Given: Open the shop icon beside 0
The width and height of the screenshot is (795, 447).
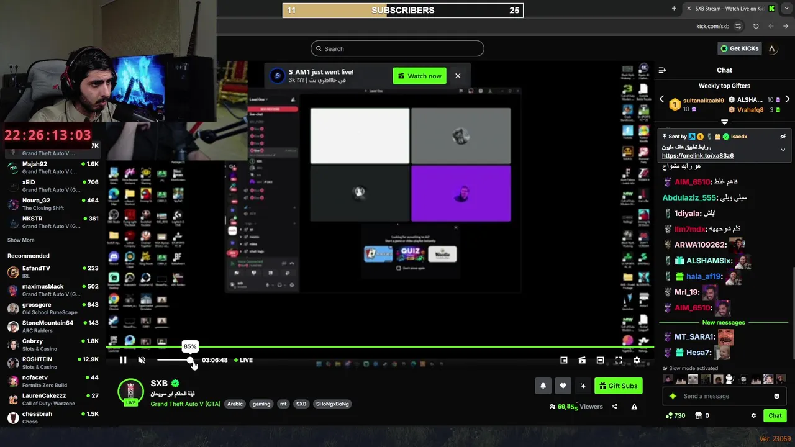Looking at the screenshot, I should click(x=698, y=415).
